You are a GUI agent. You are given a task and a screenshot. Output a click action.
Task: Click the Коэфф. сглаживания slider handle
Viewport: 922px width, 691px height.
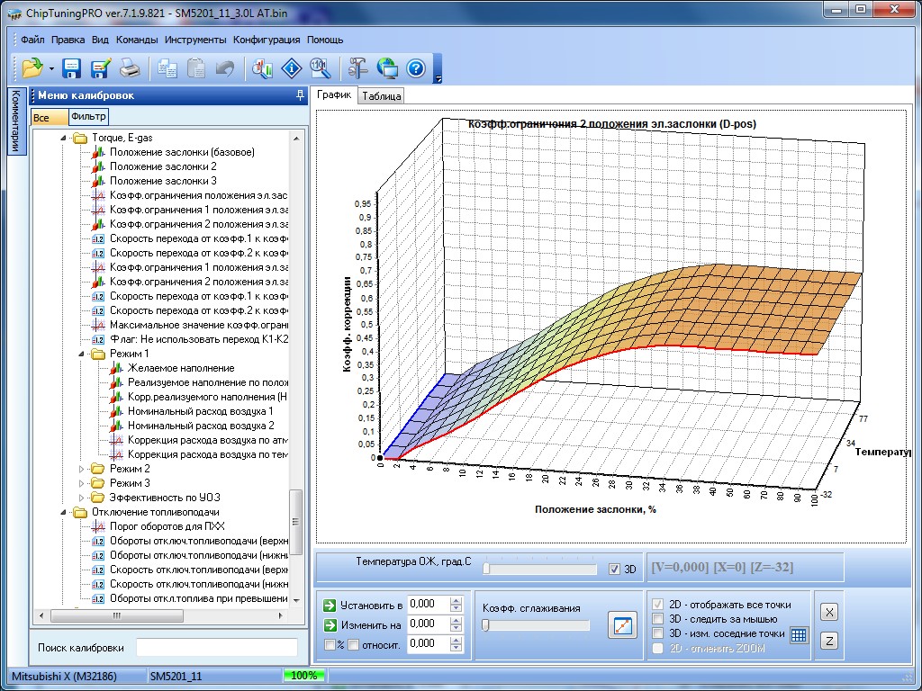[486, 625]
